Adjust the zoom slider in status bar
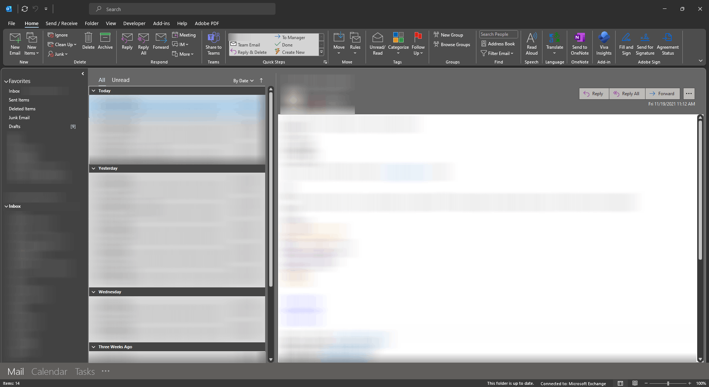This screenshot has height=387, width=709. pyautogui.click(x=668, y=384)
